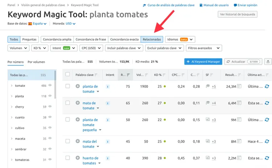Refresh metrics for planta de tomate pequeña row

click(267, 120)
